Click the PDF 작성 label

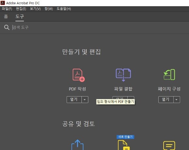[x=77, y=89]
